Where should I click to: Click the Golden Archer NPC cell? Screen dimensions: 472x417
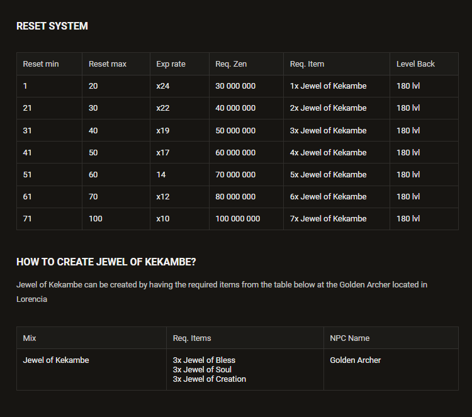(391, 370)
